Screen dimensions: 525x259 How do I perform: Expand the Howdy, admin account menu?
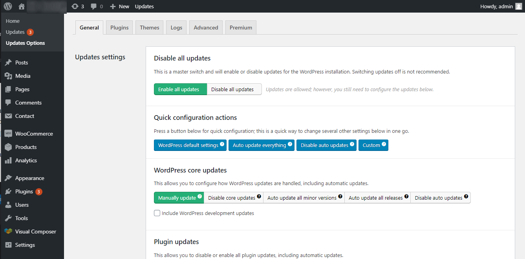(496, 6)
